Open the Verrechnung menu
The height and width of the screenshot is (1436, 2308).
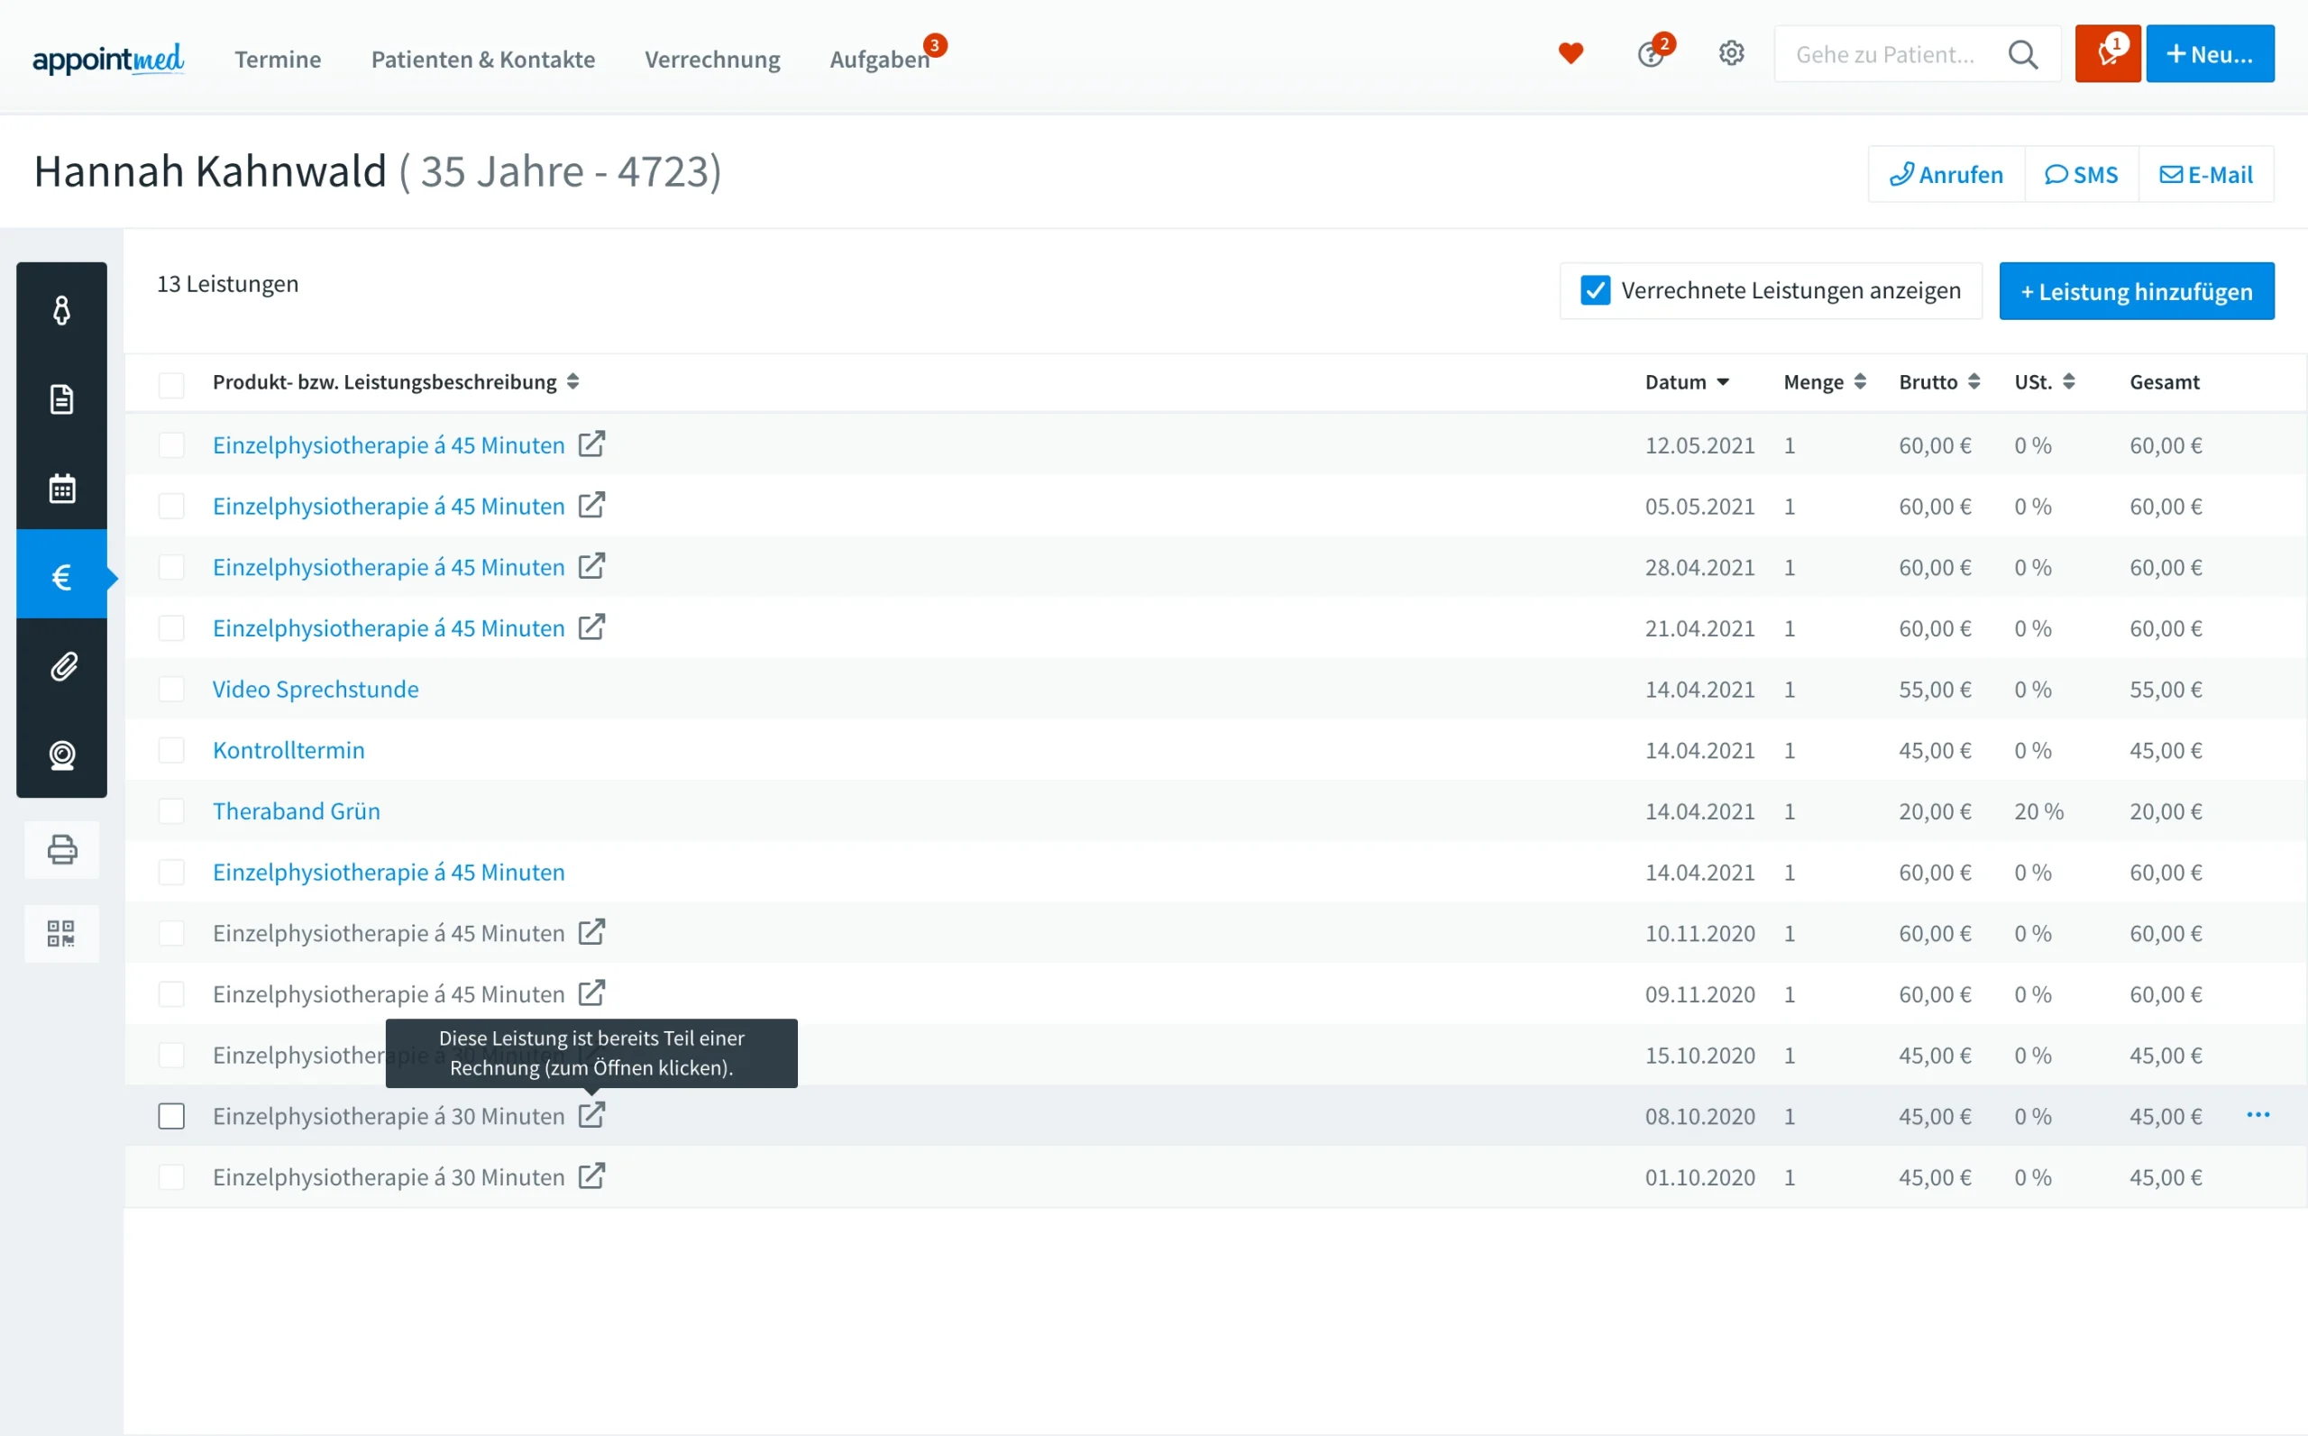click(x=711, y=59)
